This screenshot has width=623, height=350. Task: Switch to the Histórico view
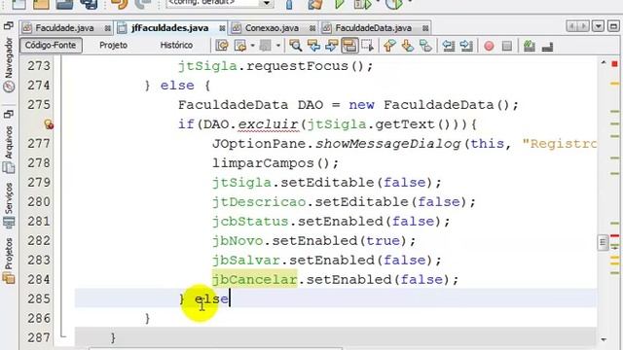pyautogui.click(x=176, y=46)
